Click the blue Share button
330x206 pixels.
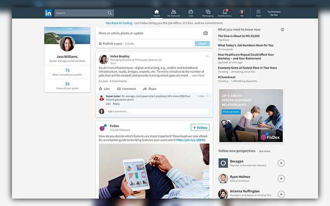[202, 44]
